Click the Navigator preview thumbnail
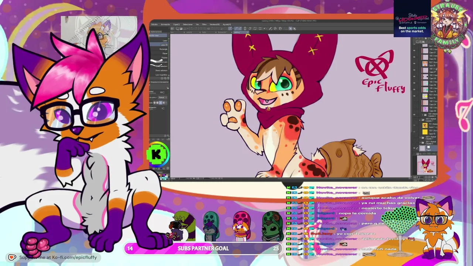The width and height of the screenshot is (473, 266). click(x=426, y=165)
